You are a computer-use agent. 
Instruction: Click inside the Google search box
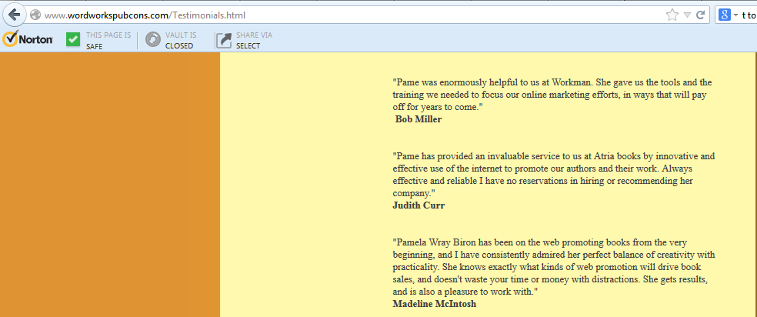pyautogui.click(x=748, y=15)
